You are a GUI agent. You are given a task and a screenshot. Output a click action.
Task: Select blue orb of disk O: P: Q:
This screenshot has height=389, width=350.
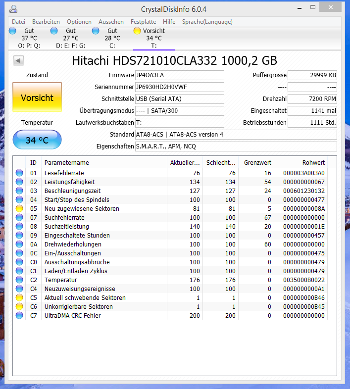click(12, 31)
